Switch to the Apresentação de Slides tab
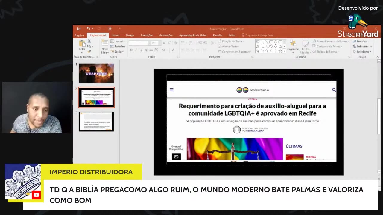This screenshot has width=383, height=215. (193, 35)
